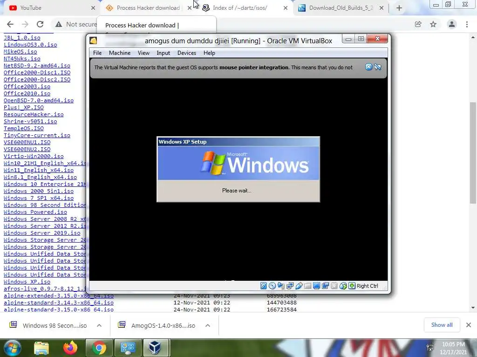This screenshot has width=477, height=357.
Task: Open the Input menu in VirtualBox
Action: click(164, 53)
